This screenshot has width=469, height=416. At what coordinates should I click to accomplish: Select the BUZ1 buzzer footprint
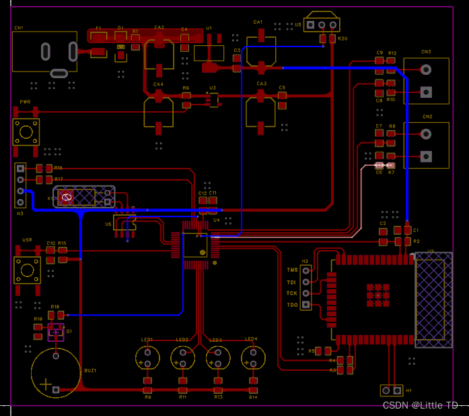(56, 373)
